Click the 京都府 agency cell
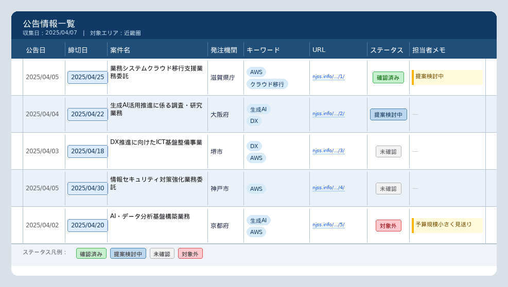The width and height of the screenshot is (508, 287). (220, 225)
